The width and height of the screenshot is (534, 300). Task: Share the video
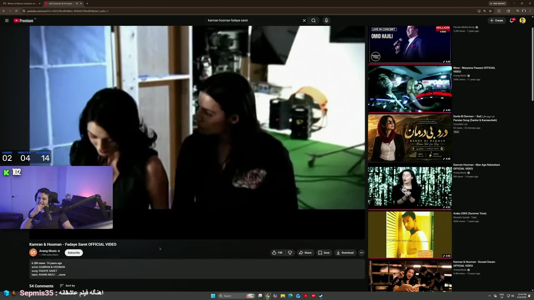click(x=305, y=252)
